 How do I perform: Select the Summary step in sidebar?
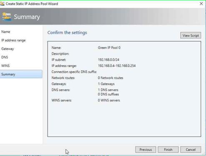(x=21, y=74)
